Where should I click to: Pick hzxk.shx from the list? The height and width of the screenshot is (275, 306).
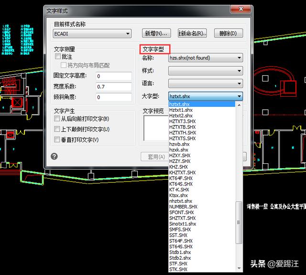202,149
